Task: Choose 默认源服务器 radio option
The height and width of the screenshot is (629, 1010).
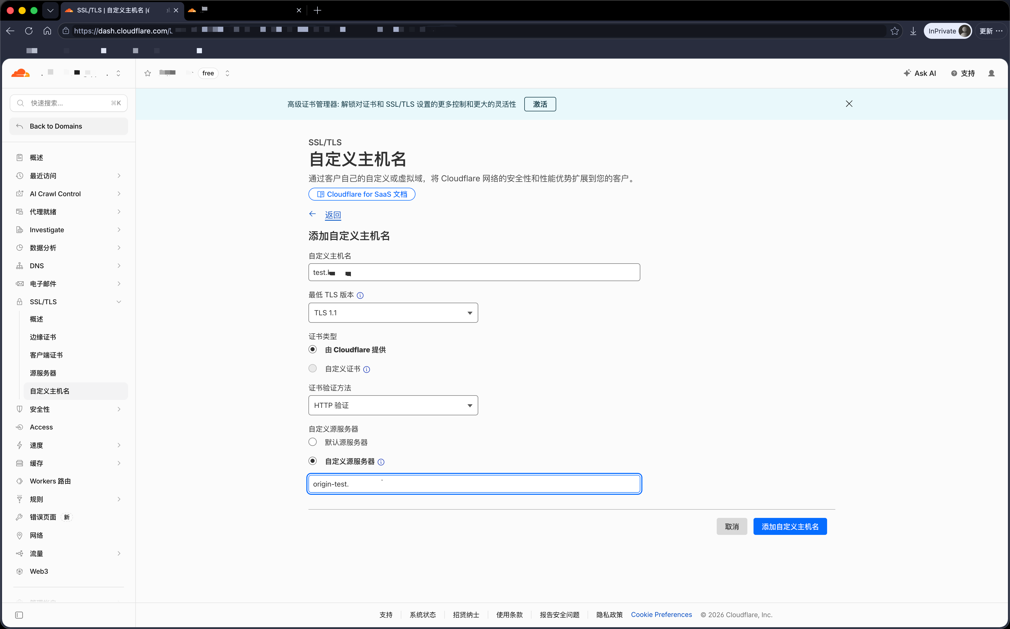Action: tap(313, 442)
